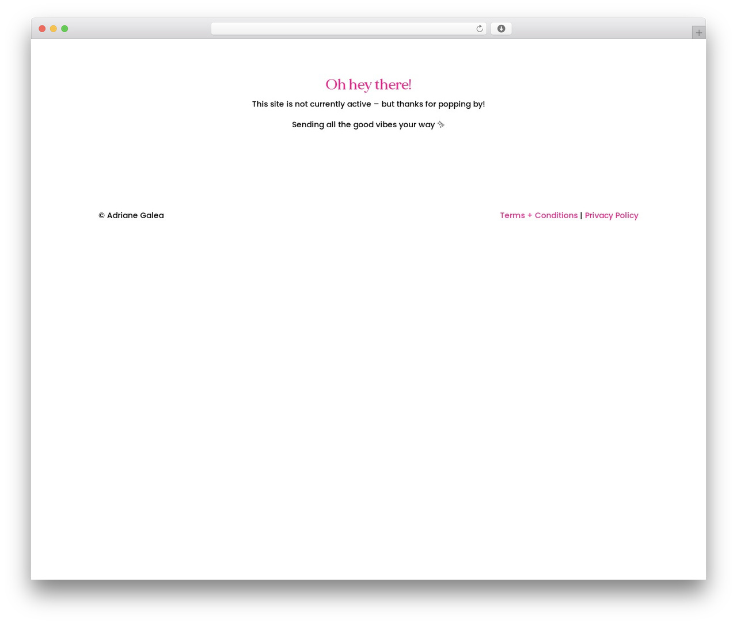Reload the page using the refresh icon
Image resolution: width=737 pixels, height=624 pixels.
pos(479,29)
